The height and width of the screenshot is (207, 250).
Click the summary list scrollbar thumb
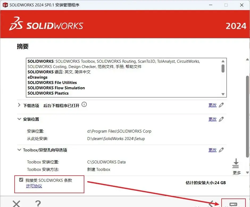(x=223, y=68)
